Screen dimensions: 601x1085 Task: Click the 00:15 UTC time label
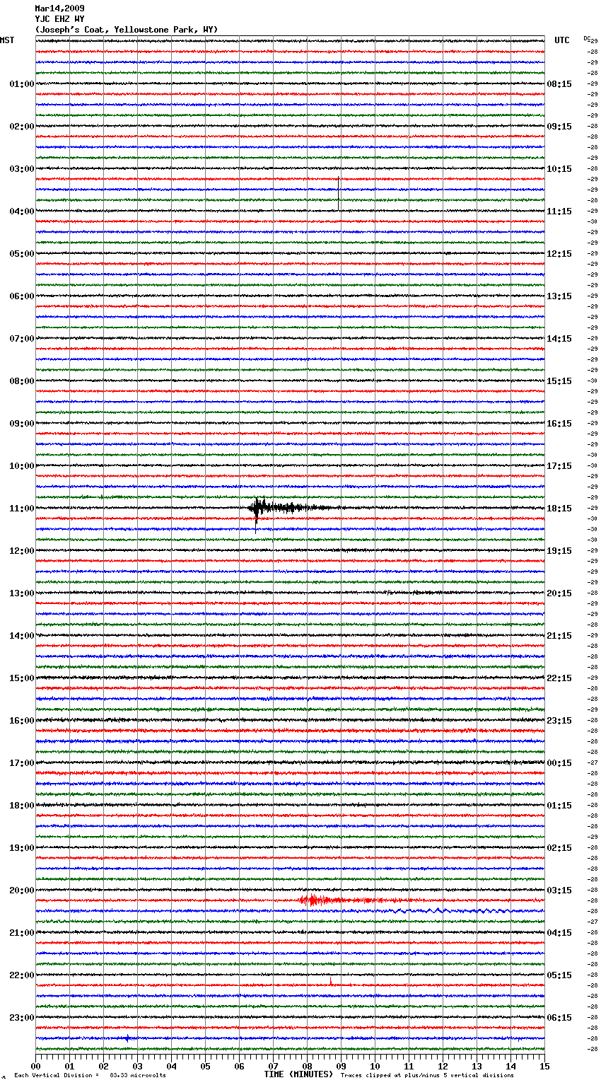(x=559, y=763)
